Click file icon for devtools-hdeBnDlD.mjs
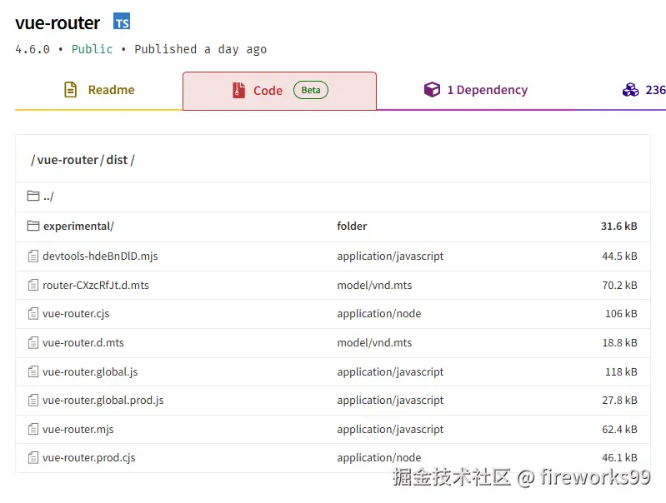 point(33,256)
